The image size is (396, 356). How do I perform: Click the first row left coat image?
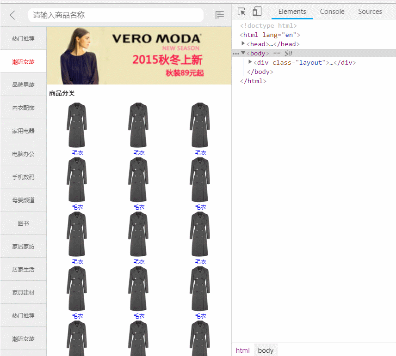tap(77, 125)
